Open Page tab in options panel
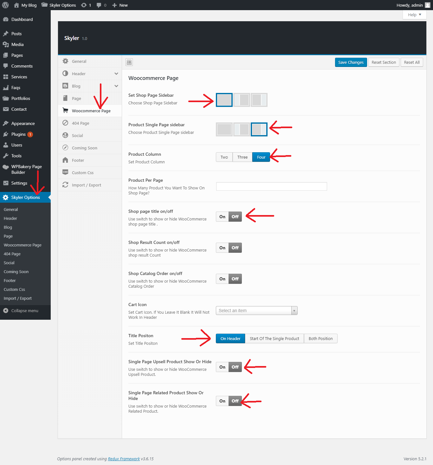The image size is (433, 465). pyautogui.click(x=90, y=98)
